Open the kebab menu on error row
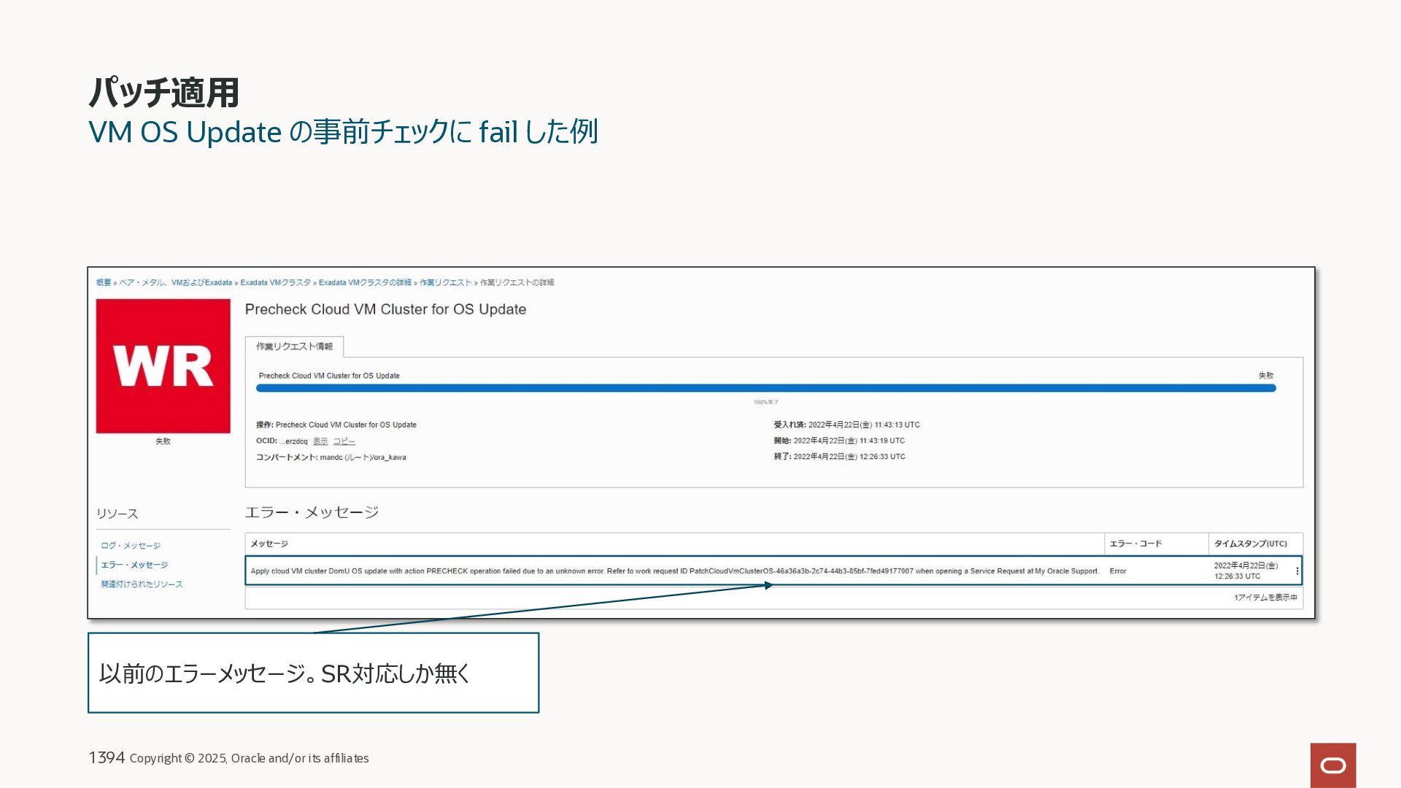This screenshot has width=1401, height=788. pos(1297,571)
